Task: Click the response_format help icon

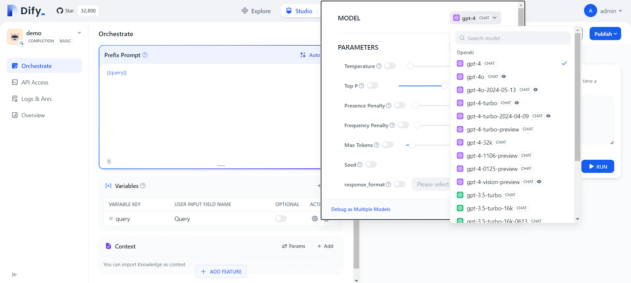Action: click(x=388, y=184)
